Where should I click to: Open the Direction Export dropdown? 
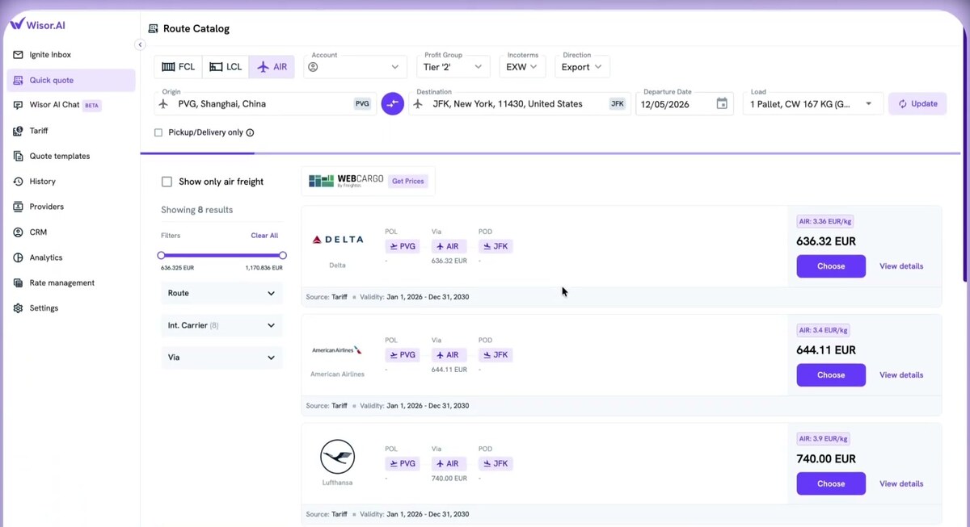coord(582,67)
